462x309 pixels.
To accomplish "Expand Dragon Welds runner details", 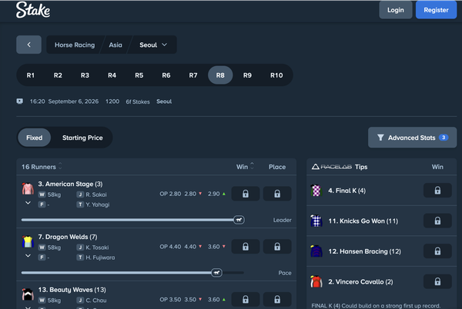I will coord(28,256).
